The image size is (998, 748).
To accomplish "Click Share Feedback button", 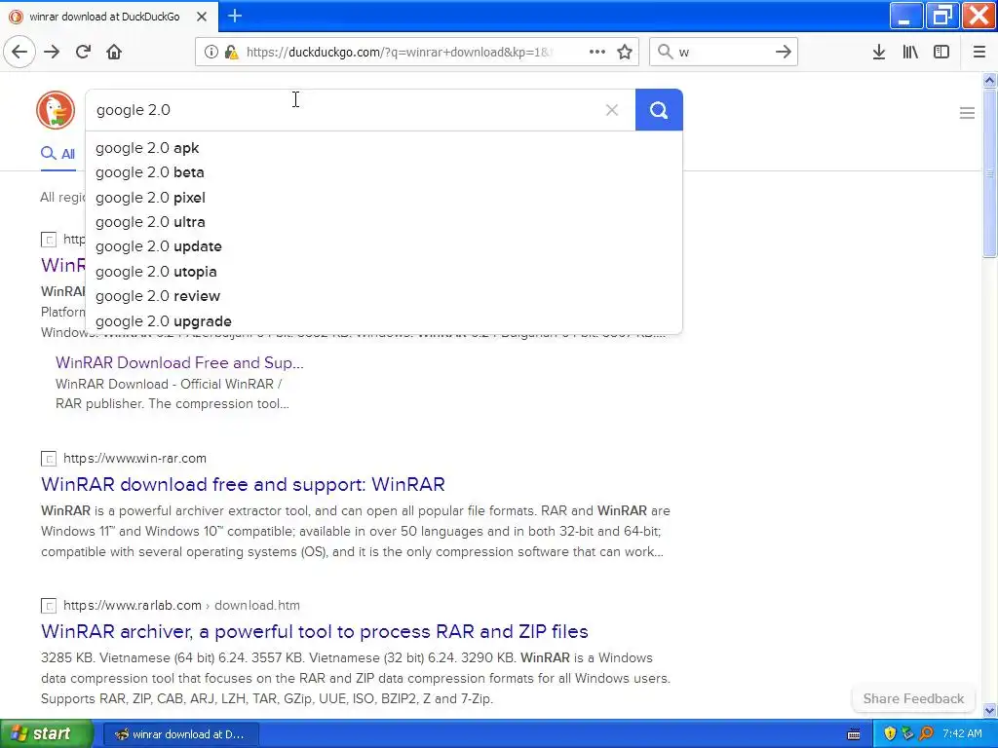I will [x=913, y=698].
